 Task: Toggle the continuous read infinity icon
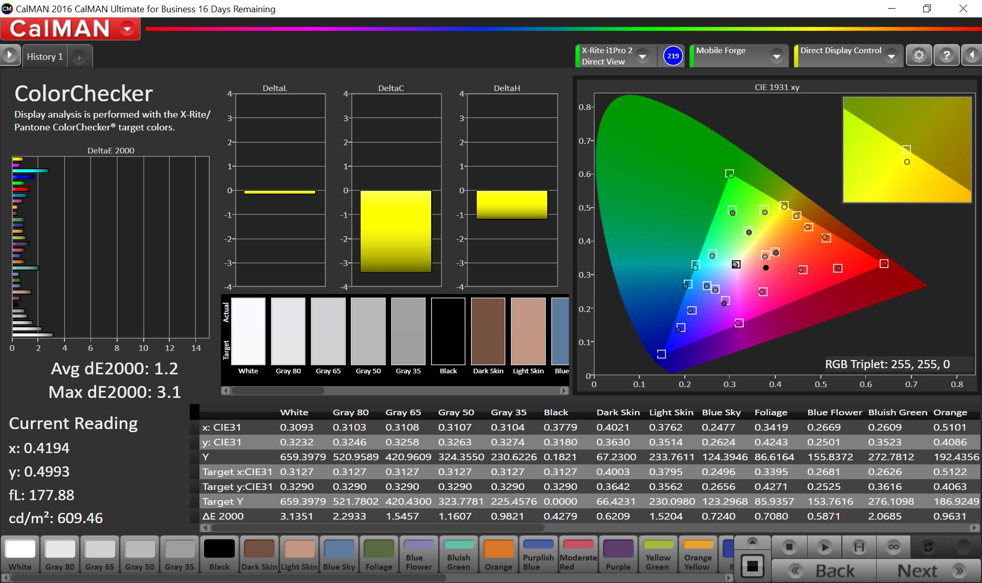[x=894, y=547]
